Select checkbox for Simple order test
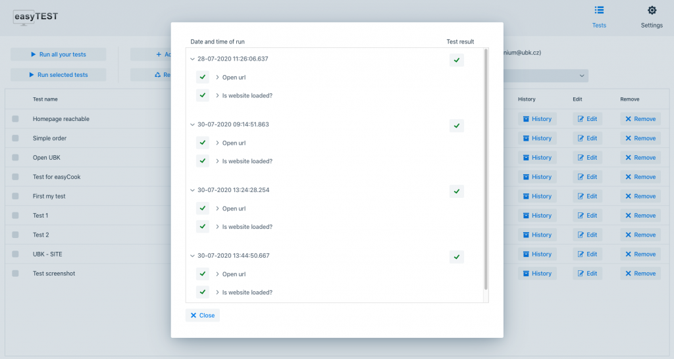 click(x=16, y=138)
